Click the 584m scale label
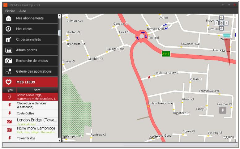Screen dimensions: 240x149 tap(229, 137)
